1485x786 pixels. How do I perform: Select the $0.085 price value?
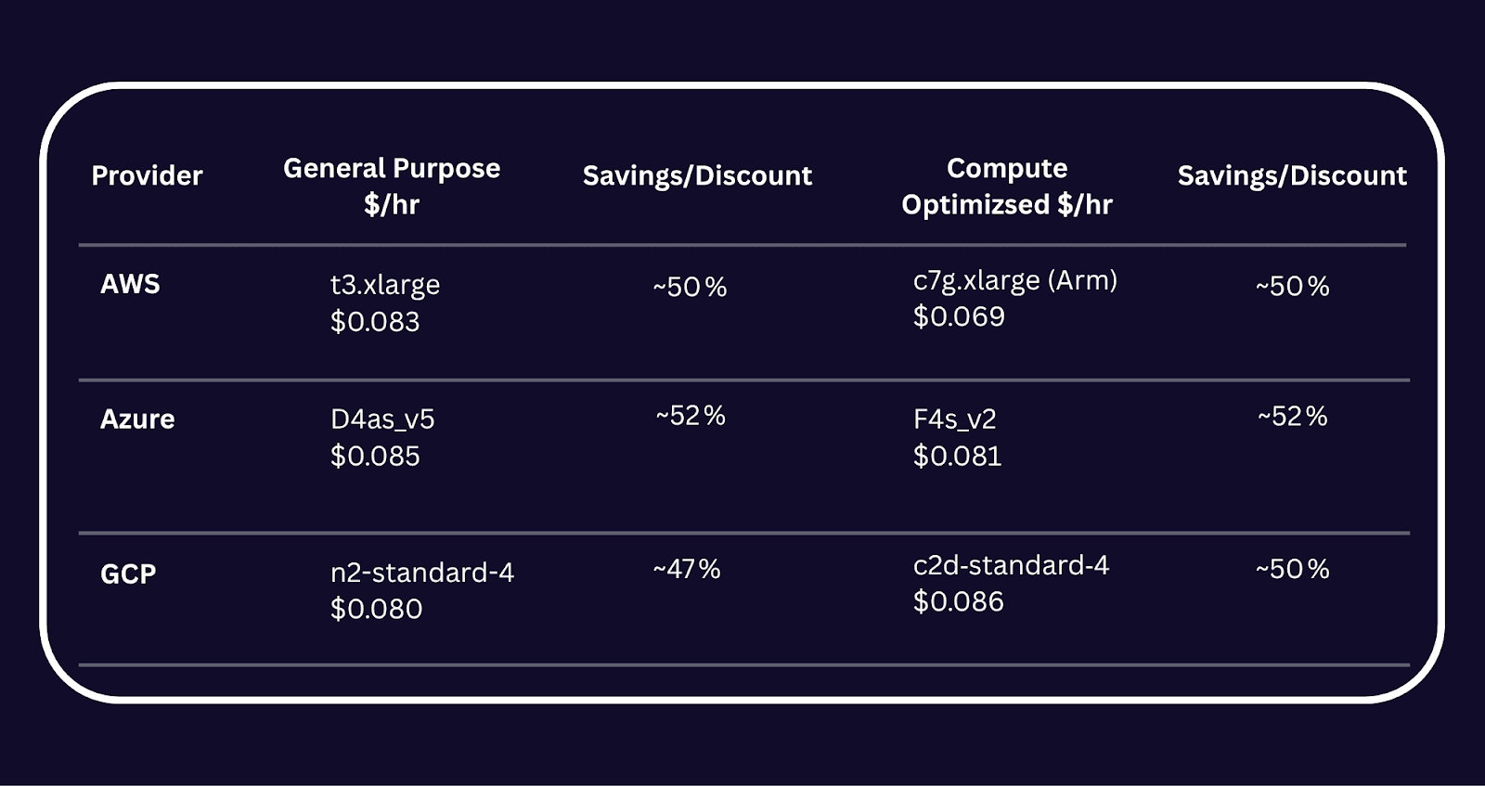click(x=375, y=456)
